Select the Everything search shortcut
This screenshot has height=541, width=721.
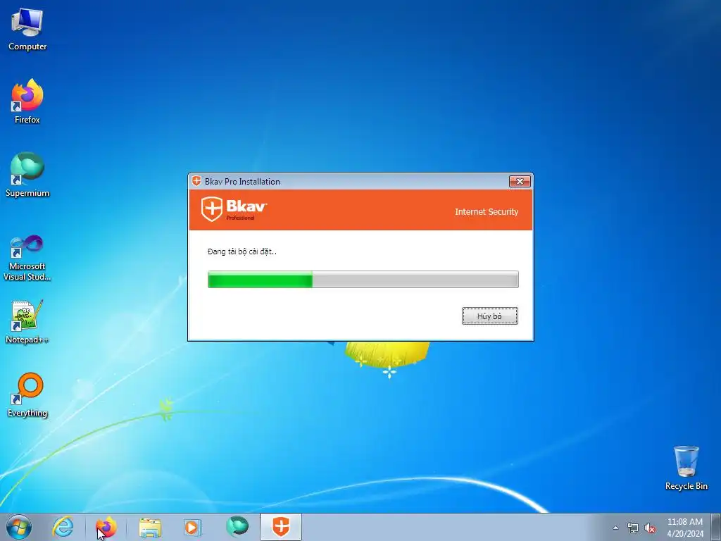click(27, 395)
